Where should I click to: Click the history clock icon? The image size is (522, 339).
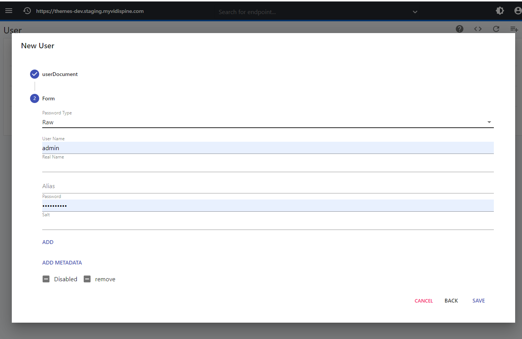(x=27, y=11)
